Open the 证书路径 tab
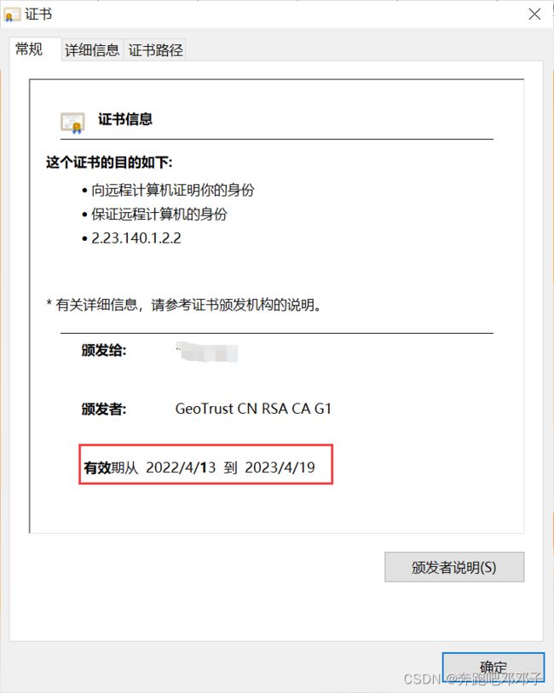Screen dimensions: 554x693 (155, 50)
